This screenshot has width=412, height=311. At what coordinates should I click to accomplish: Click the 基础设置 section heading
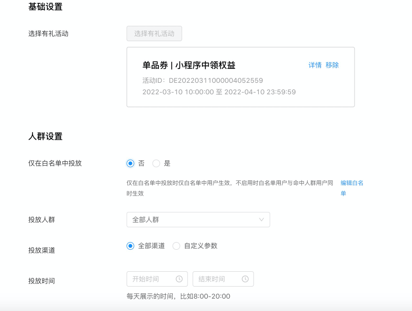pos(45,7)
